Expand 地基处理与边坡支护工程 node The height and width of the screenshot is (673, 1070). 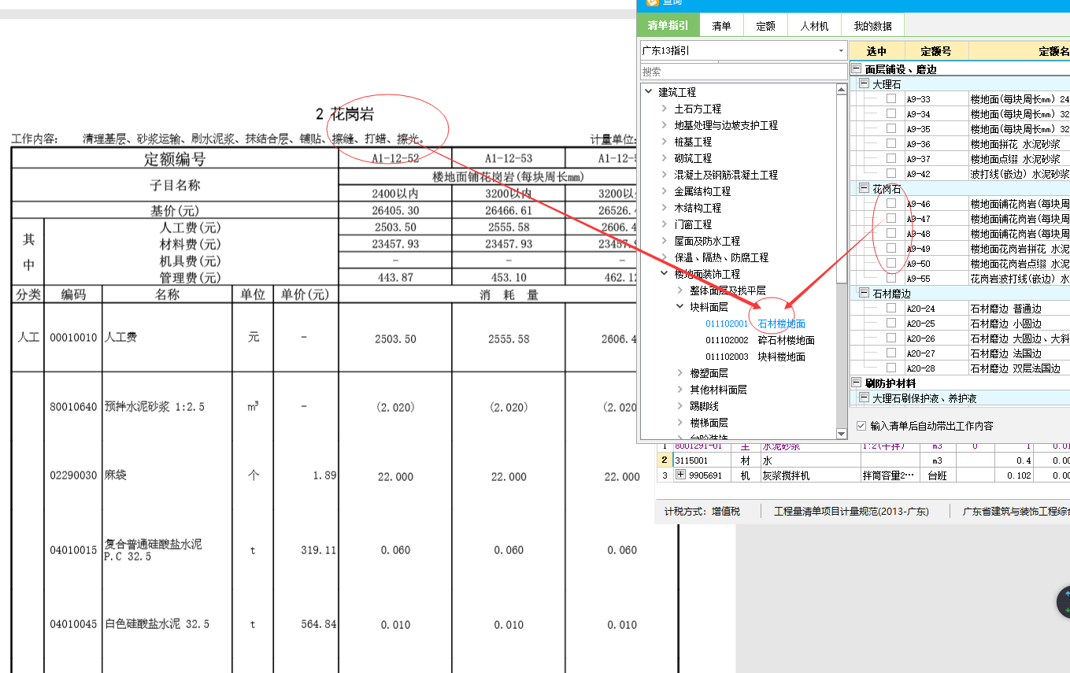coord(665,125)
